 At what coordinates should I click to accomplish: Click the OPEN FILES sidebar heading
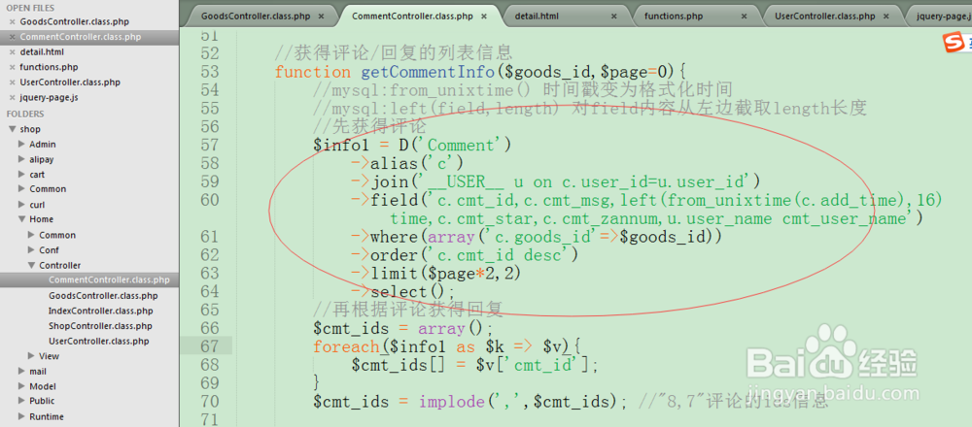[30, 8]
